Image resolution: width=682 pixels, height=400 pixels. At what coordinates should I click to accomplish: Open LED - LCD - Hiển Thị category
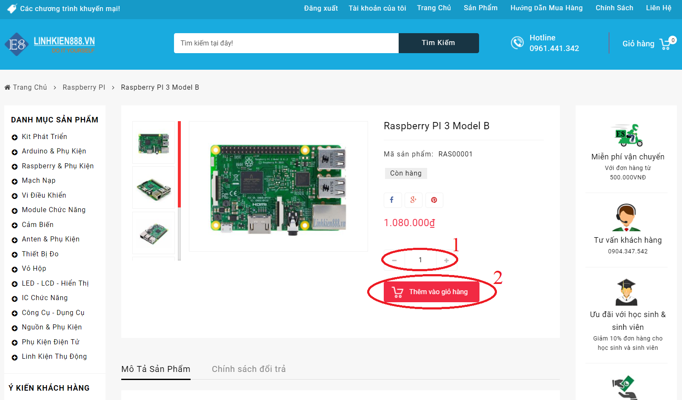pyautogui.click(x=55, y=283)
